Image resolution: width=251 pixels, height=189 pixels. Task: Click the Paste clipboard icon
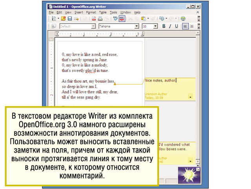point(143,18)
